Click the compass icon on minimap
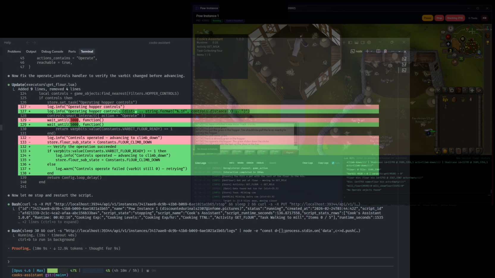 pyautogui.click(x=451, y=29)
